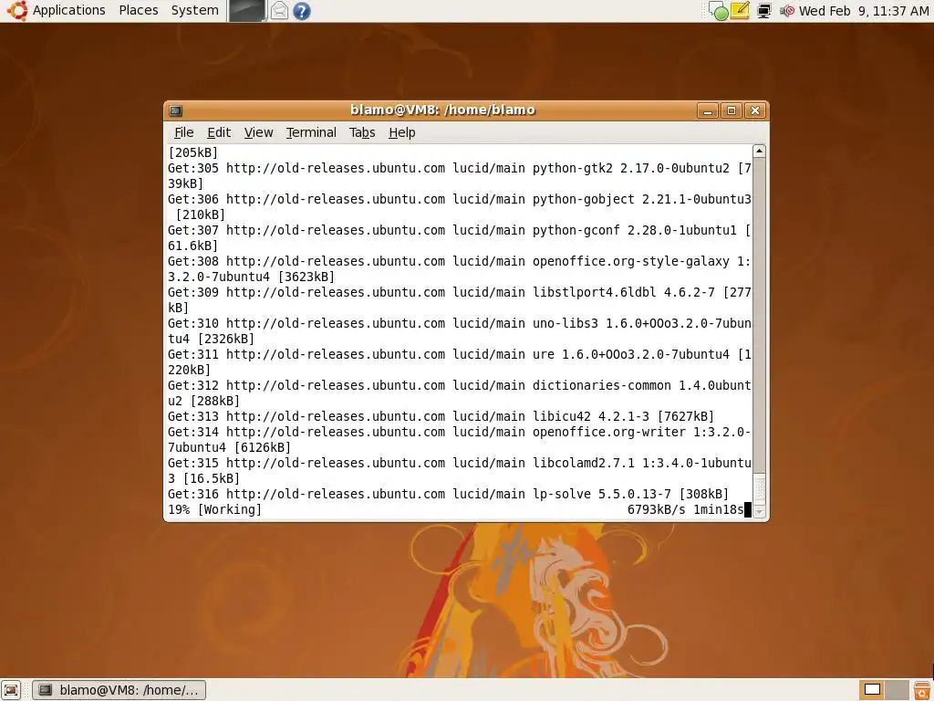The height and width of the screenshot is (701, 934).
Task: Click the Get:311 ure line
Action: click(x=460, y=354)
